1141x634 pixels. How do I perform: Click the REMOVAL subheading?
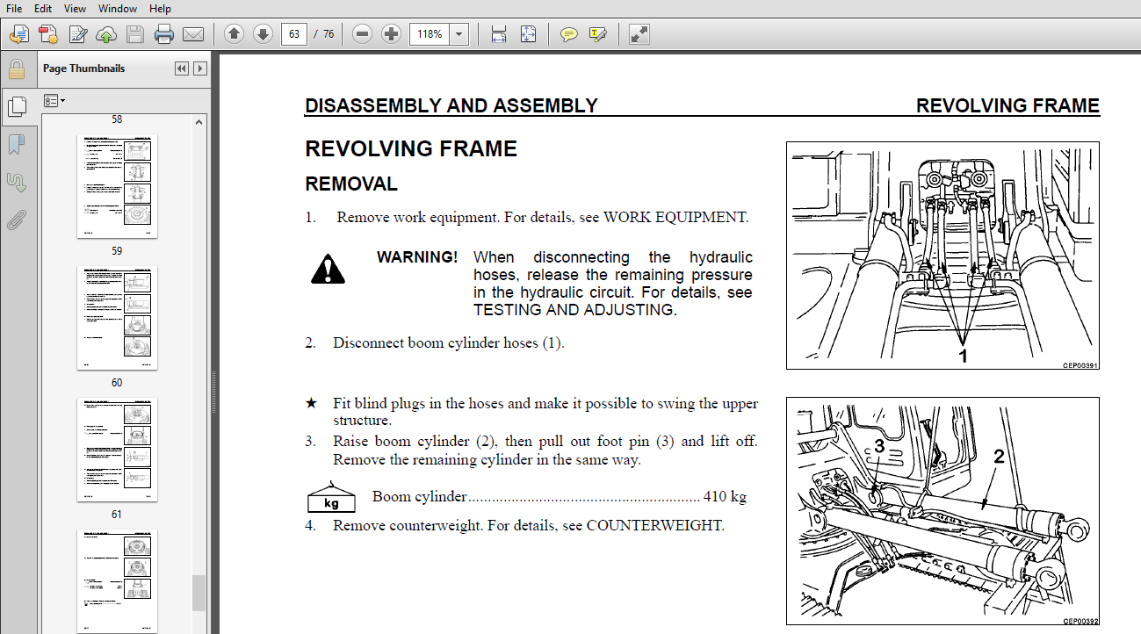pyautogui.click(x=351, y=184)
